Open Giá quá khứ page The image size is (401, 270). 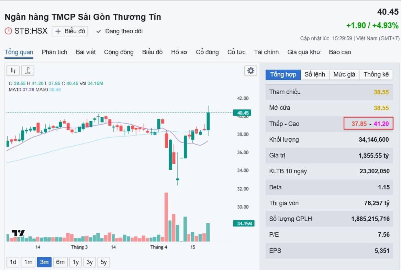click(x=304, y=52)
